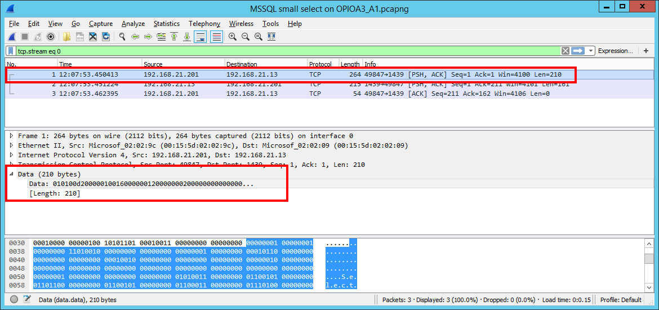The image size is (659, 310).
Task: Go back in packet history arrow
Action: (x=135, y=37)
